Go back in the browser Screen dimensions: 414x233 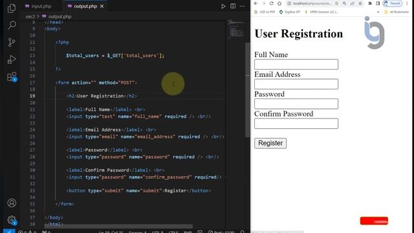pos(256,3)
